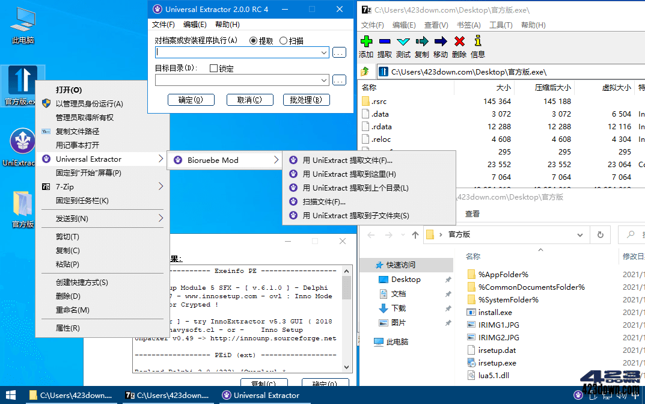Click the 批处理(B) batch button

tap(307, 100)
